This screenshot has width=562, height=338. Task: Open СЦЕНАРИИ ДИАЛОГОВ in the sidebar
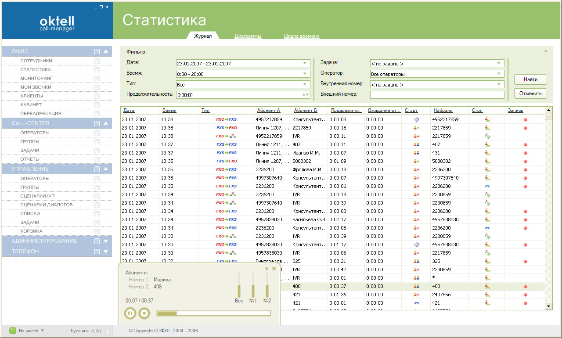point(47,205)
